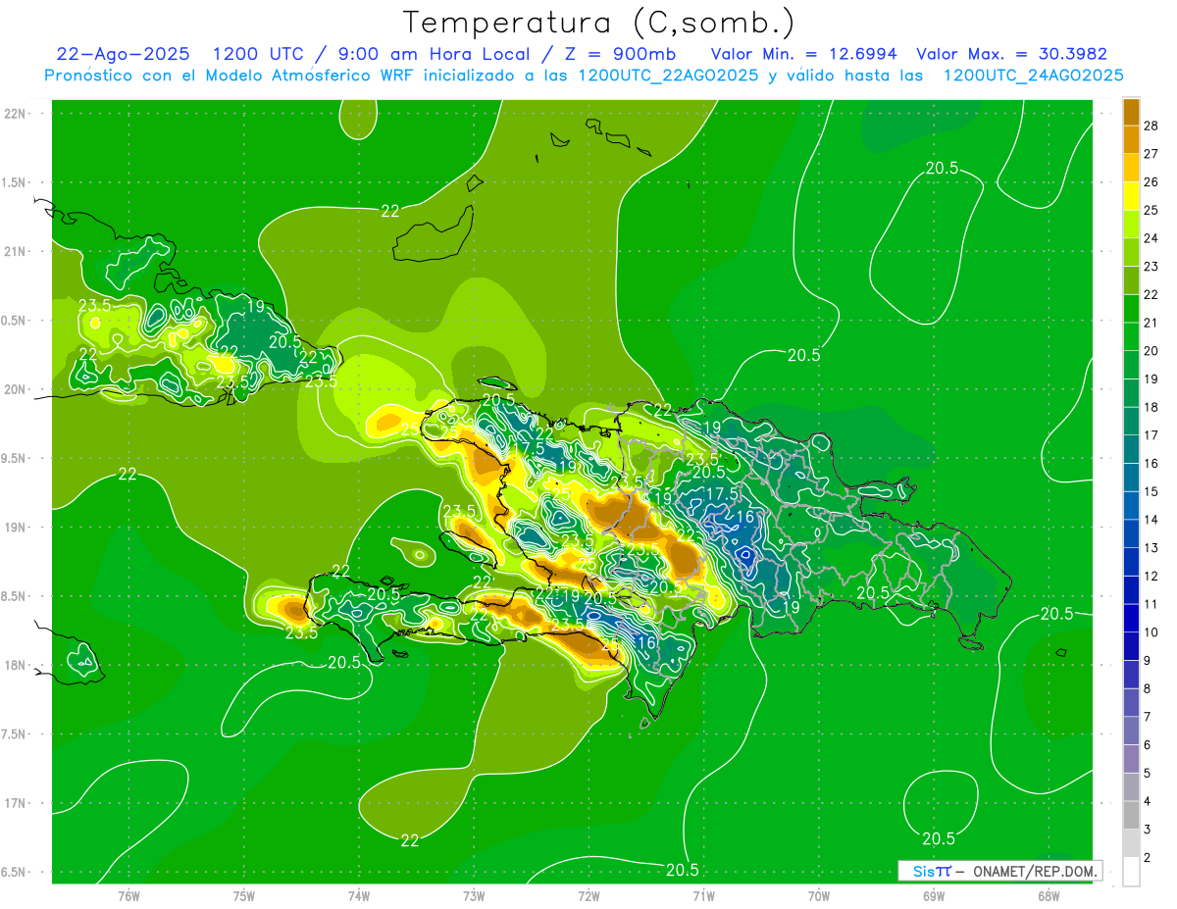Select gold legend swatch between 26 and 27
The image size is (1177, 909).
[1131, 169]
